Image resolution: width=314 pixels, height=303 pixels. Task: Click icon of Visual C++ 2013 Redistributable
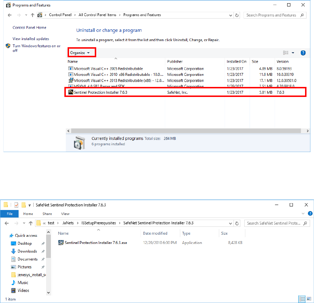pyautogui.click(x=70, y=80)
